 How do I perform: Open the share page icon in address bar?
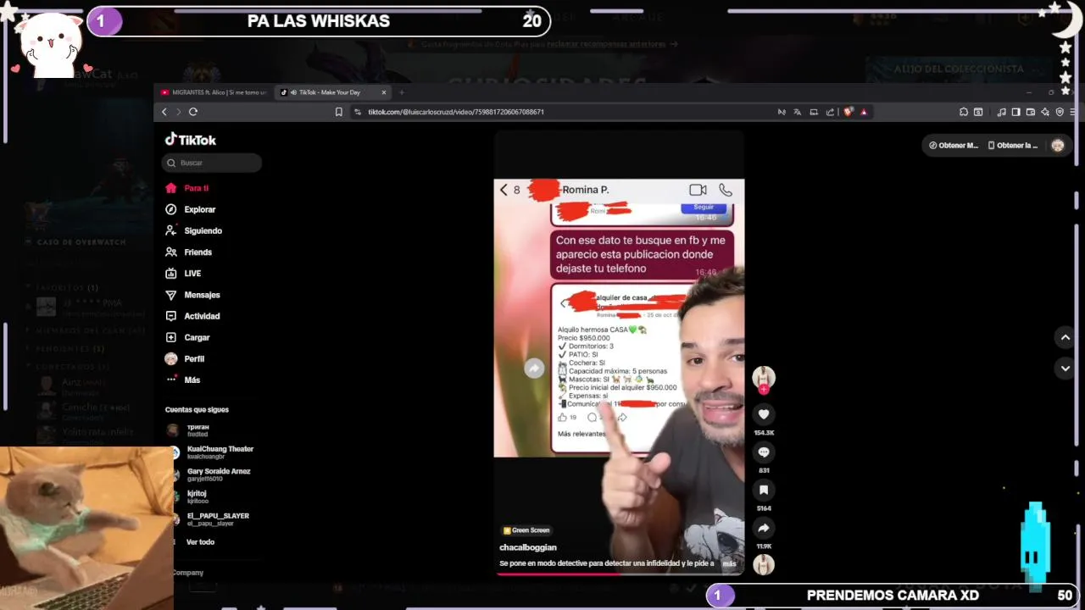coord(831,112)
